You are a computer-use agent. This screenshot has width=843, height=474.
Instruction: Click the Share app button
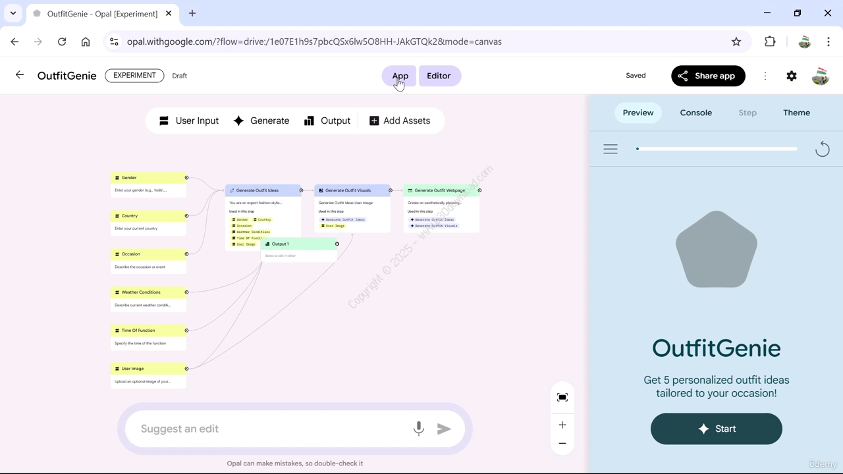click(x=708, y=76)
